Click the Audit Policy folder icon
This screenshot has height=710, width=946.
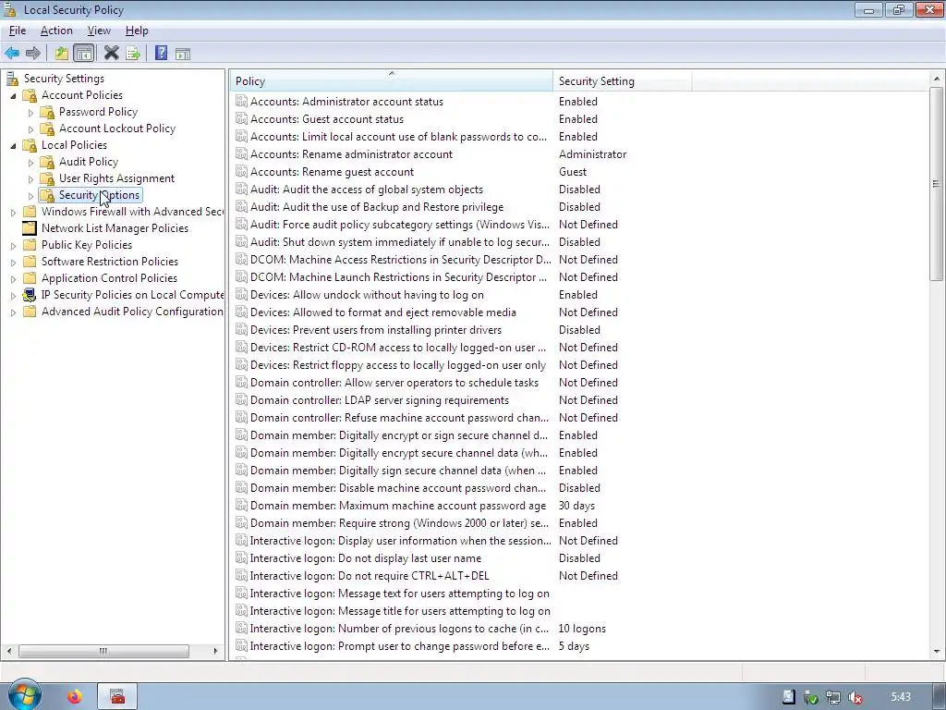(x=47, y=162)
